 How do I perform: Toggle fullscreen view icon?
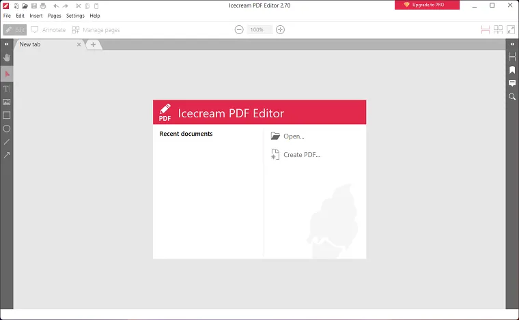[x=511, y=30]
